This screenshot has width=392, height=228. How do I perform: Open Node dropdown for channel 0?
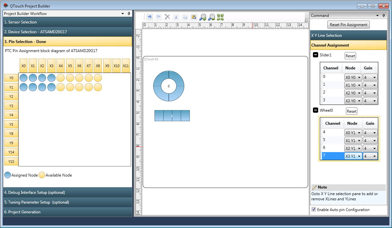point(353,77)
